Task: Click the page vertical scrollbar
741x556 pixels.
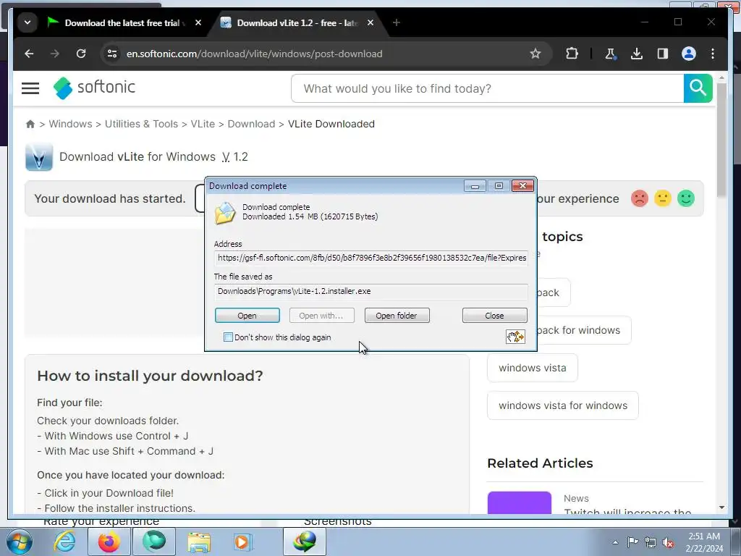Action: click(x=721, y=140)
